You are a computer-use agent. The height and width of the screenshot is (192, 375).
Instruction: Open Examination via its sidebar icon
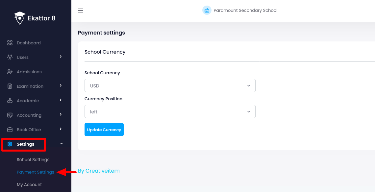(x=10, y=86)
